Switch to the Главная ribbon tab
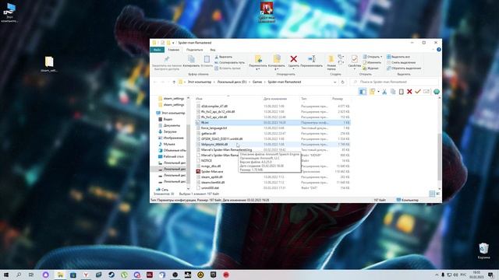 pos(173,50)
